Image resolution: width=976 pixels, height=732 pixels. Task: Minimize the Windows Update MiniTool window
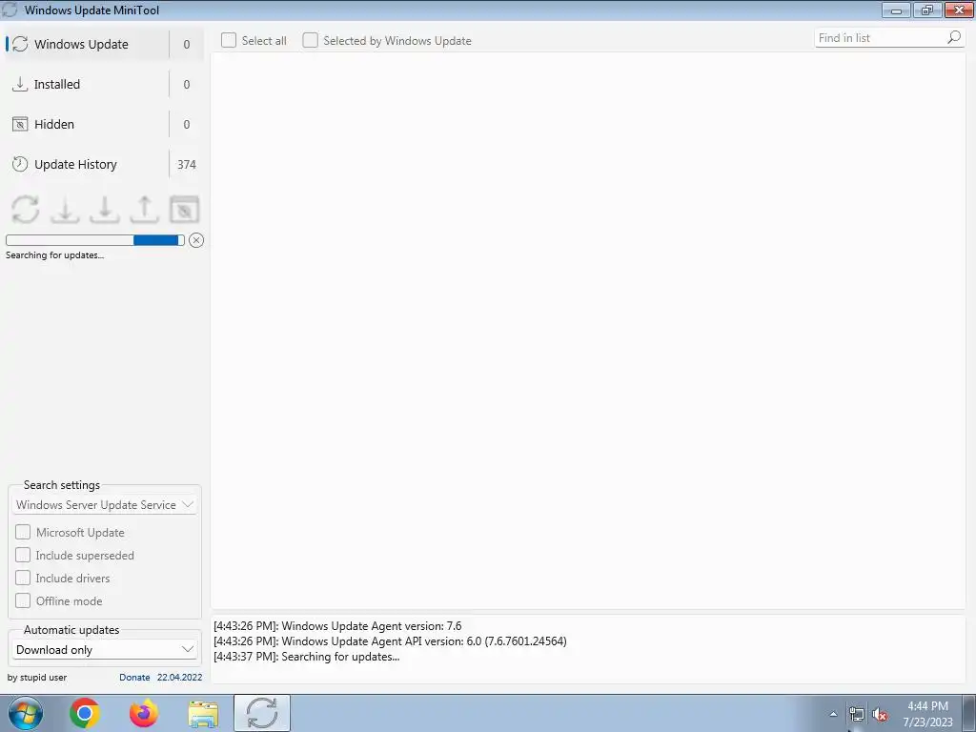897,10
